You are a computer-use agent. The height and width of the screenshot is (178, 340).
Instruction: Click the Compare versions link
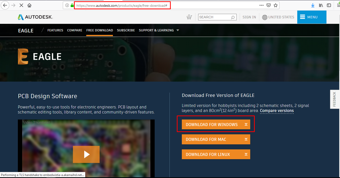(277, 111)
